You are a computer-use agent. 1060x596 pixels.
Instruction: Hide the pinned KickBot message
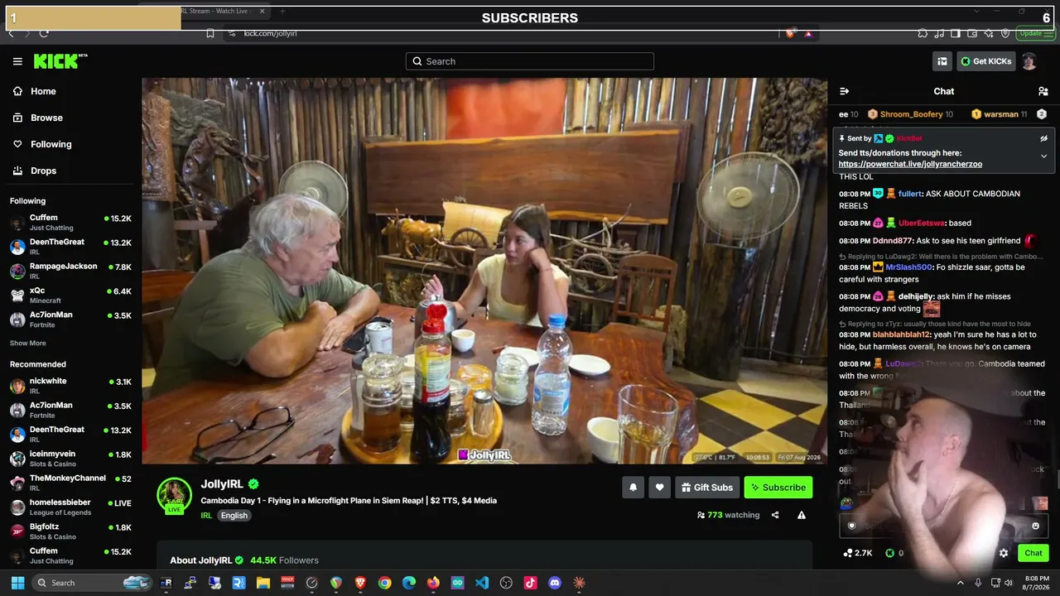(1043, 138)
